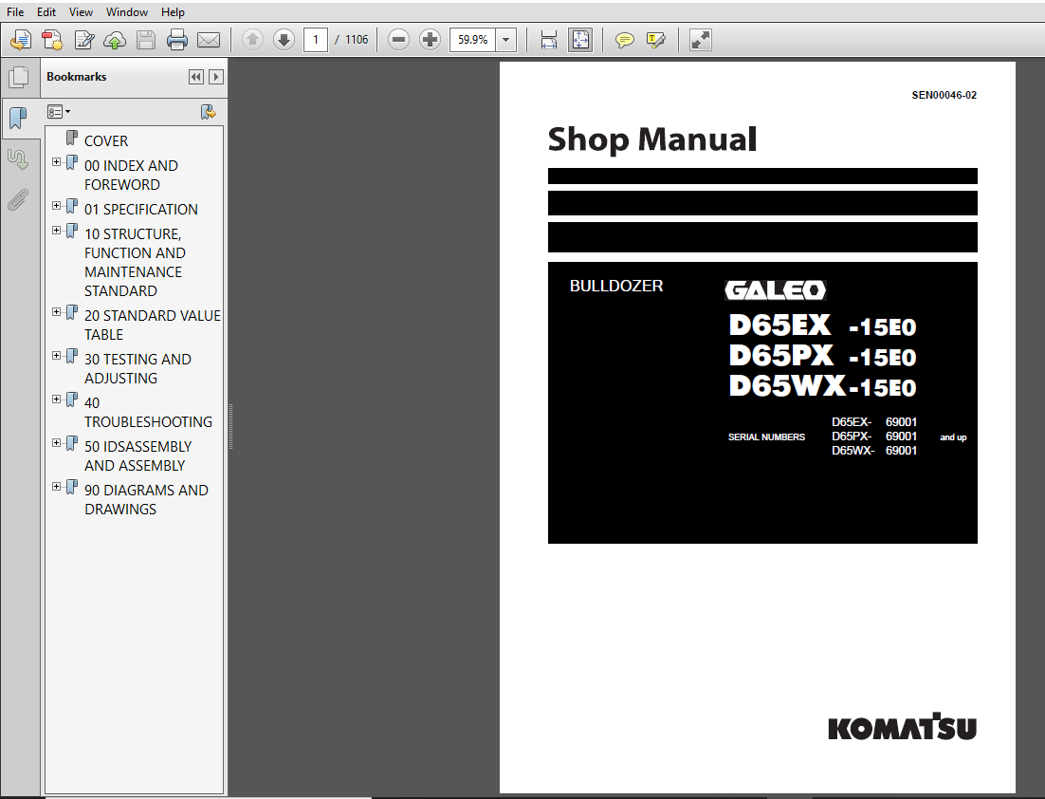Expand the 30 TESTING AND ADJUSTING bookmark
This screenshot has height=799, width=1045.
pyautogui.click(x=57, y=356)
